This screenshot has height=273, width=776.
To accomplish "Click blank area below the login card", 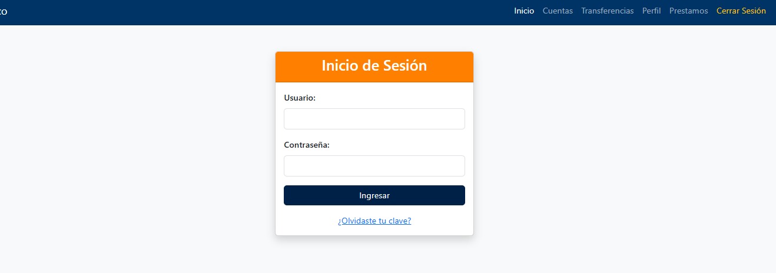I will 374,256.
